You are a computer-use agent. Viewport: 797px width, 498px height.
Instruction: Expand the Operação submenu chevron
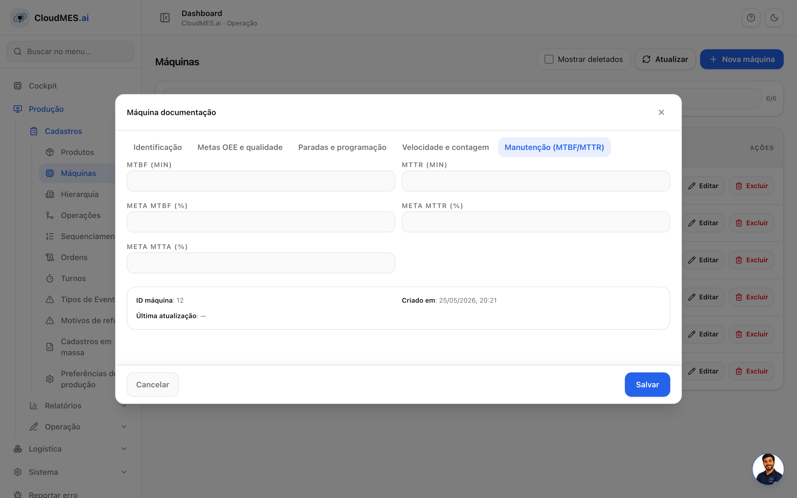(124, 427)
